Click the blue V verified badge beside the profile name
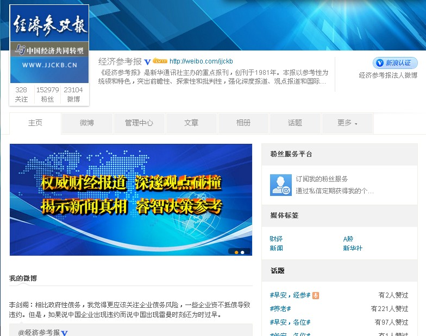Screen dimensions: 426x336 tap(147, 62)
